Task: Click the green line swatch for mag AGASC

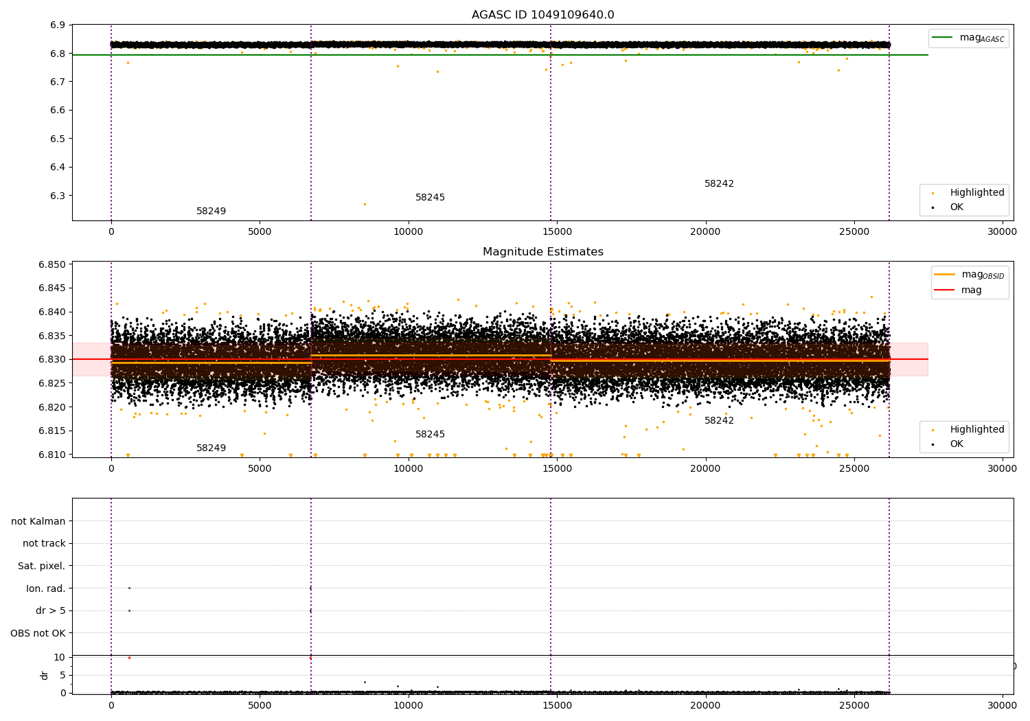Action: coord(943,38)
